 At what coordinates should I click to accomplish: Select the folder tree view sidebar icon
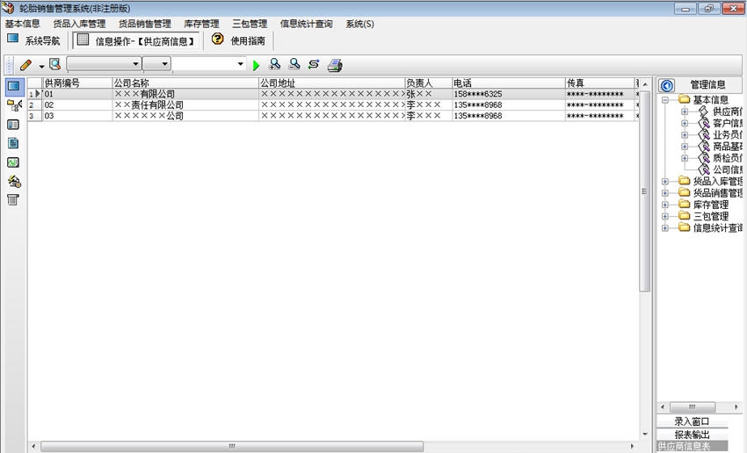point(14,105)
